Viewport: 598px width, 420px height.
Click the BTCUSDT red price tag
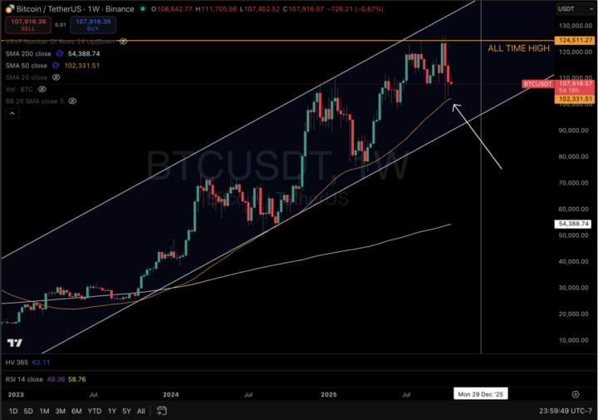coord(537,84)
